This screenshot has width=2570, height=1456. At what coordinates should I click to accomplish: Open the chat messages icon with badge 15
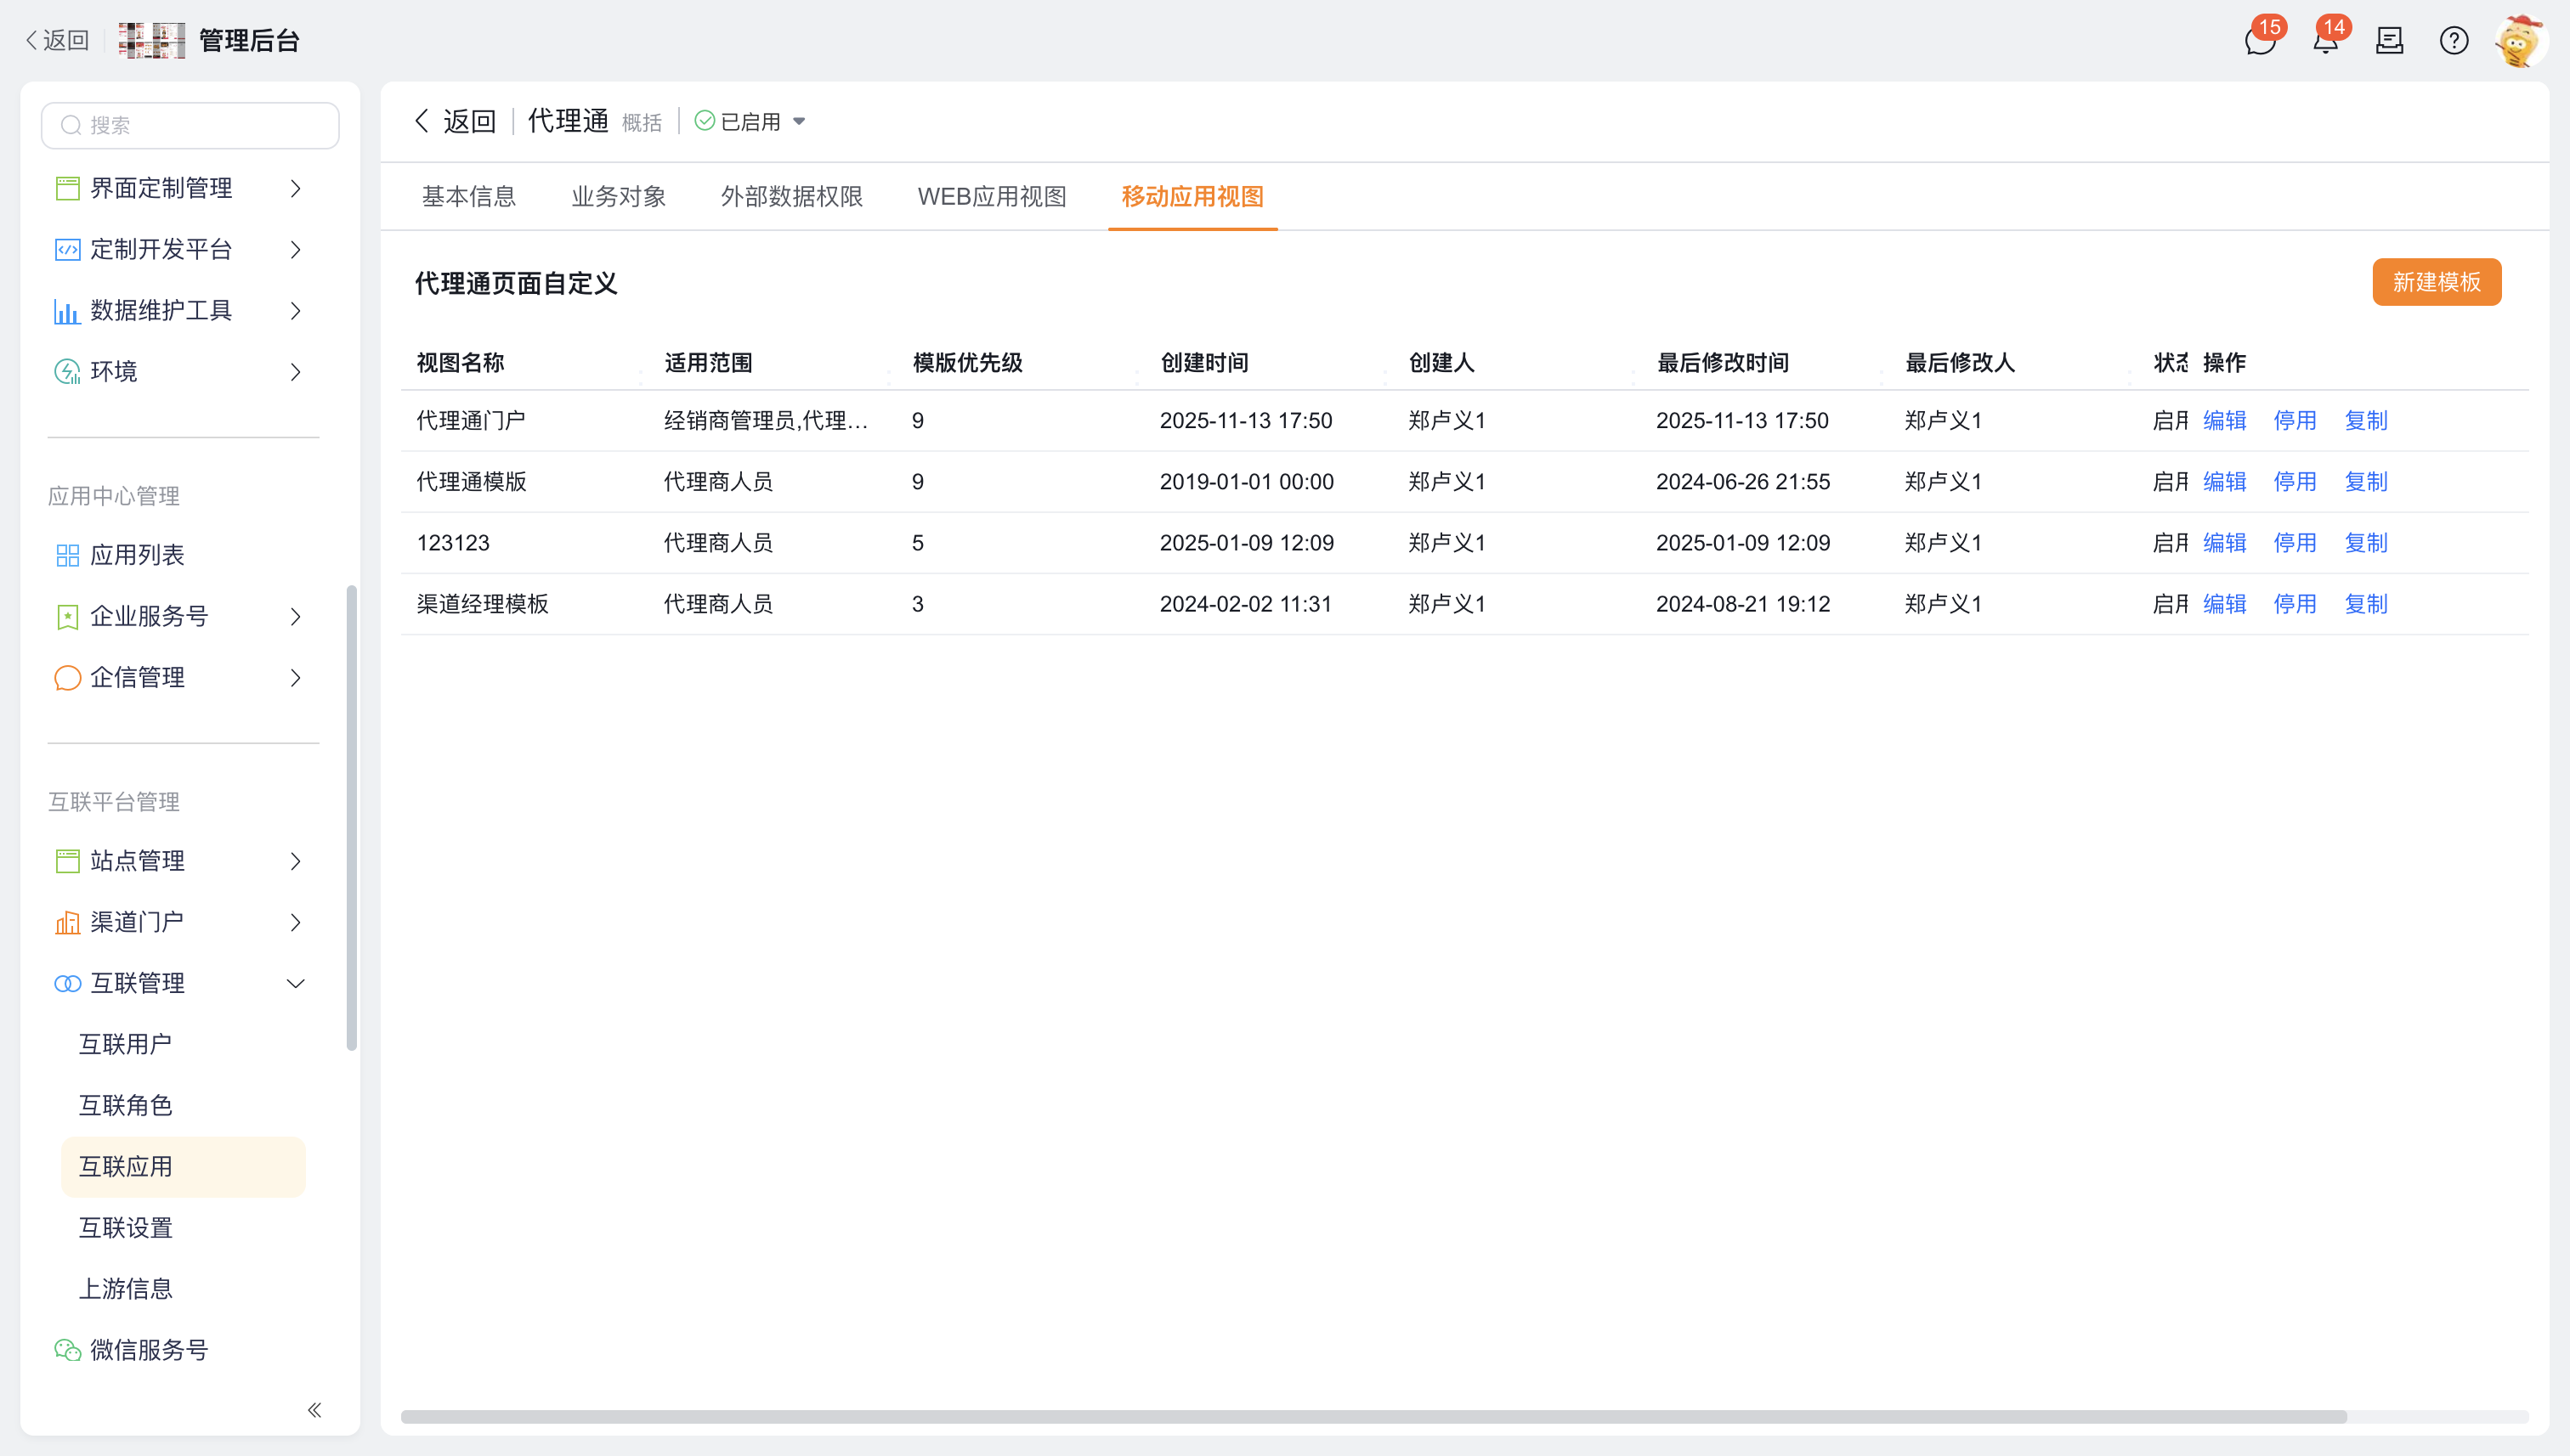coord(2260,41)
